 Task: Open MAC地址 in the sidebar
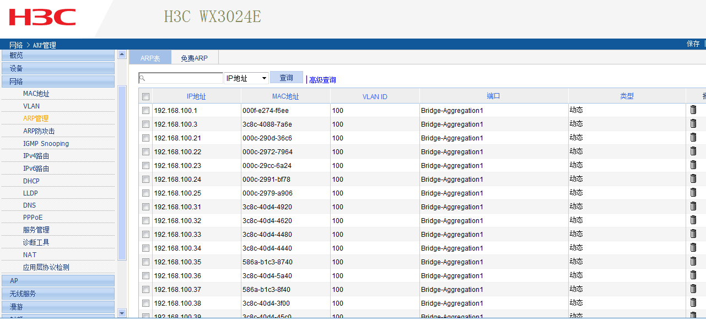click(x=36, y=94)
